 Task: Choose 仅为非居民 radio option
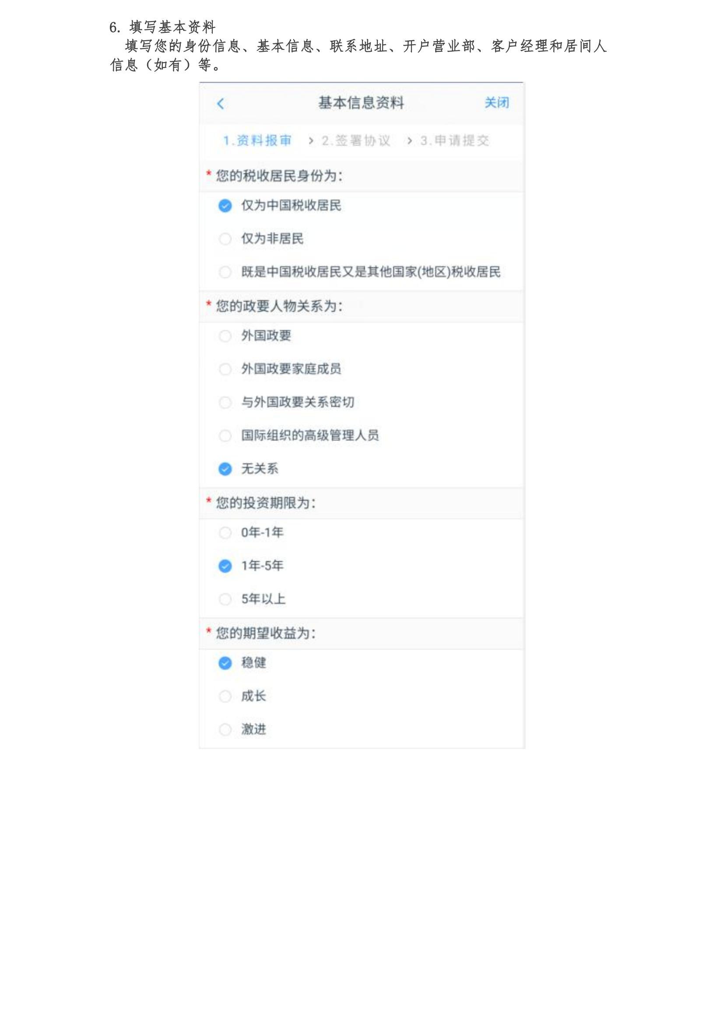pyautogui.click(x=225, y=239)
